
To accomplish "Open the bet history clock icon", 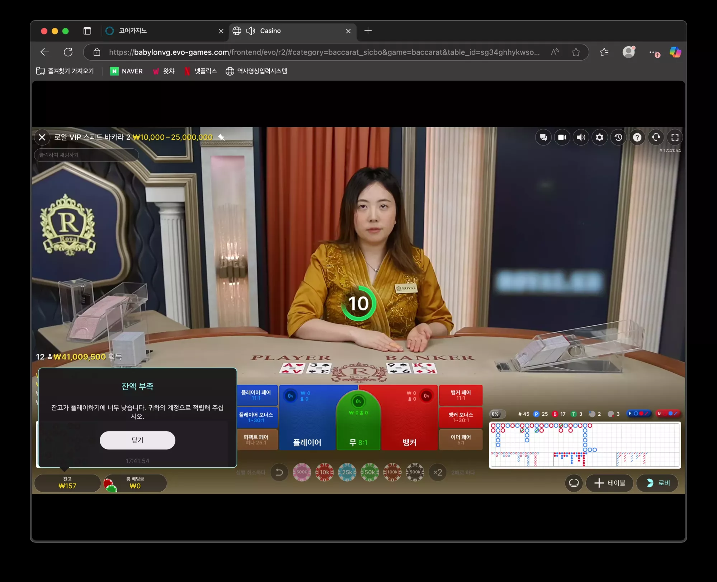I will [x=618, y=137].
